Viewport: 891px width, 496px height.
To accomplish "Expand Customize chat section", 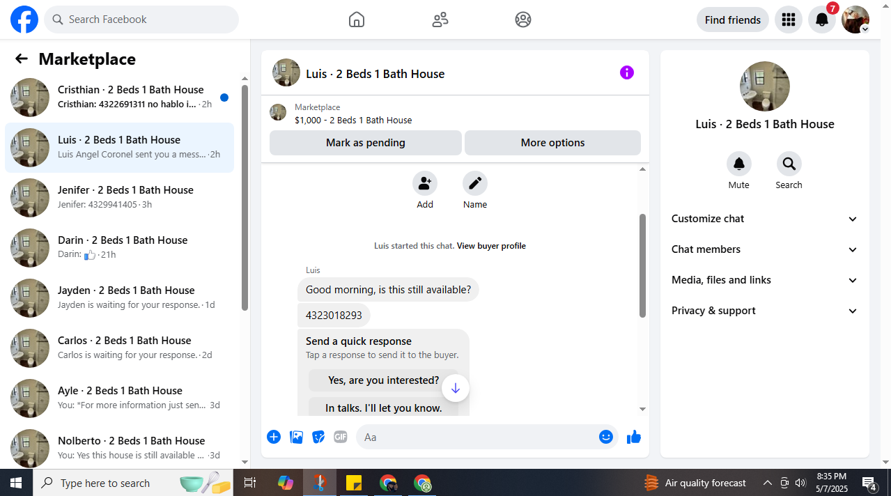I will 764,219.
